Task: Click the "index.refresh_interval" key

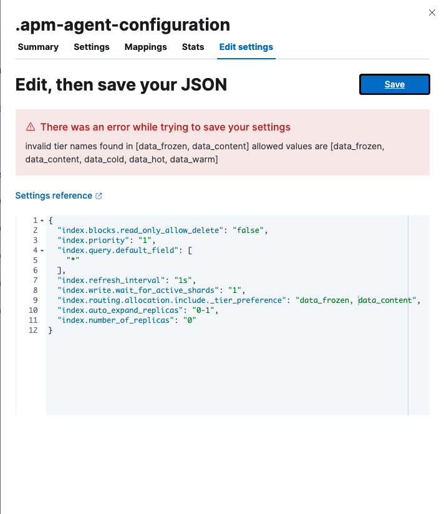Action: coord(111,280)
